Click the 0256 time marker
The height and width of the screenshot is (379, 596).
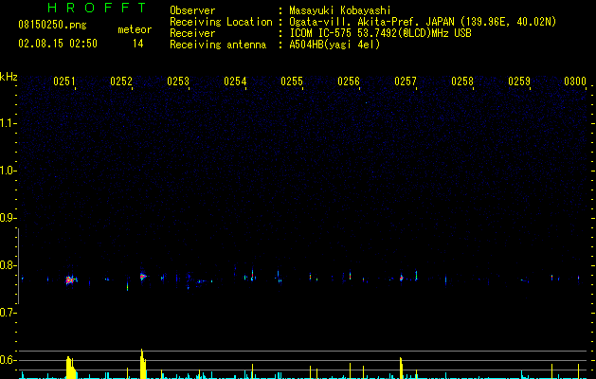pyautogui.click(x=349, y=81)
